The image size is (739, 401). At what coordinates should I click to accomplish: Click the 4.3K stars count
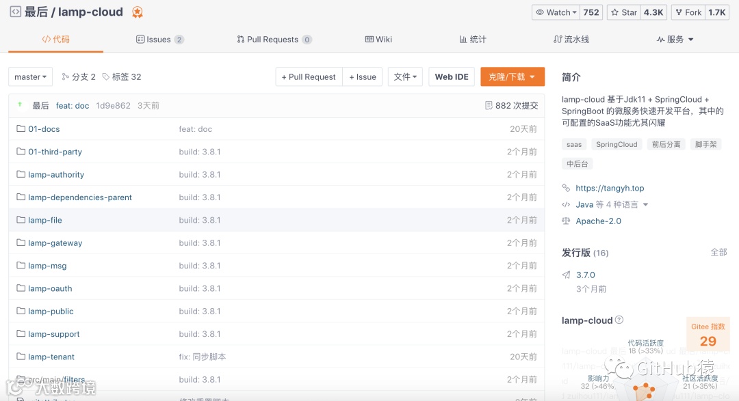[x=653, y=12]
